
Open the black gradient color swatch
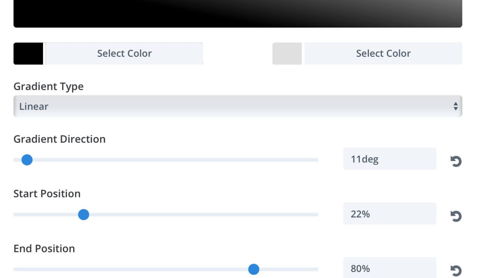pyautogui.click(x=28, y=53)
